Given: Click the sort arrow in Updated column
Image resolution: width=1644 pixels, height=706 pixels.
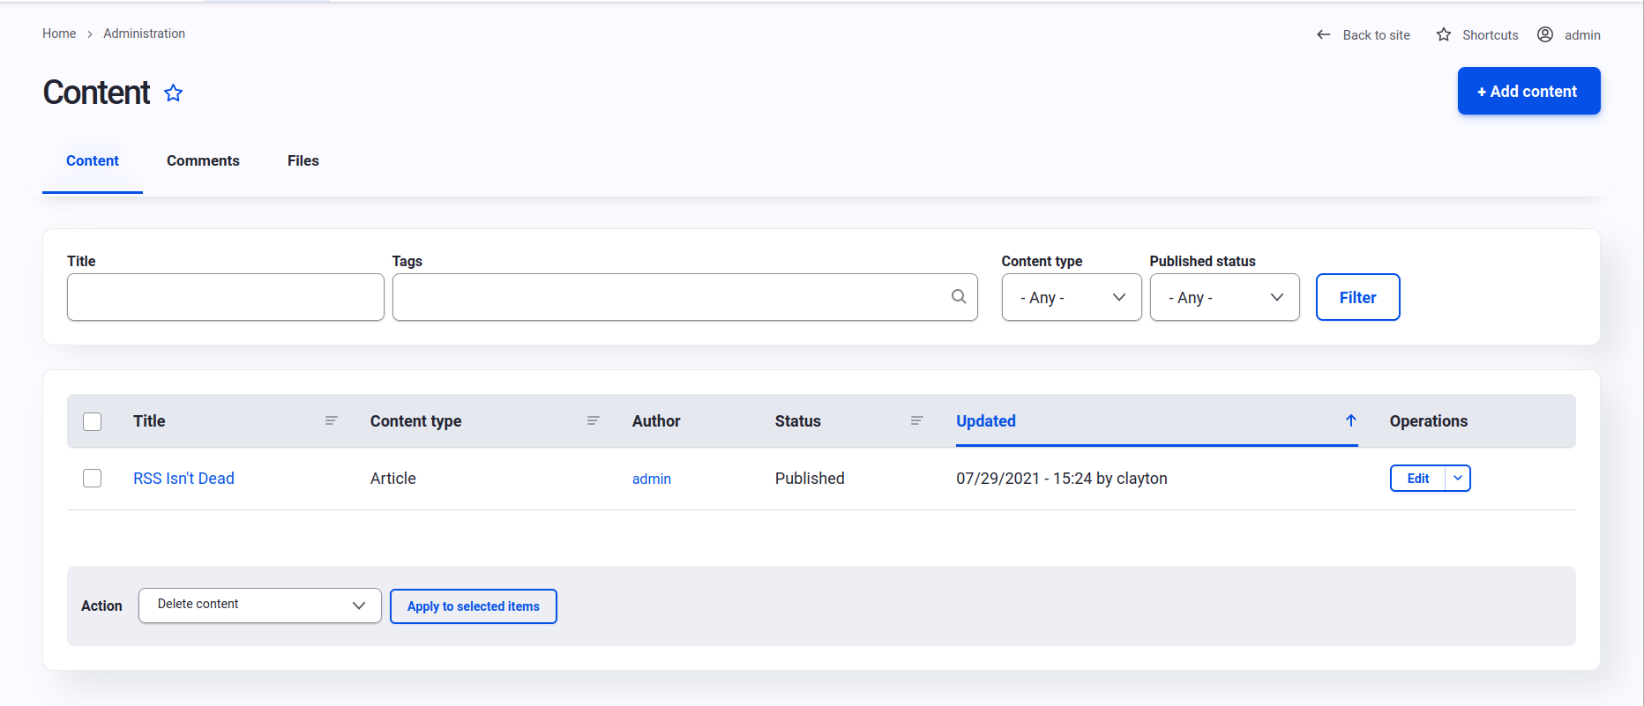Looking at the screenshot, I should (x=1350, y=420).
